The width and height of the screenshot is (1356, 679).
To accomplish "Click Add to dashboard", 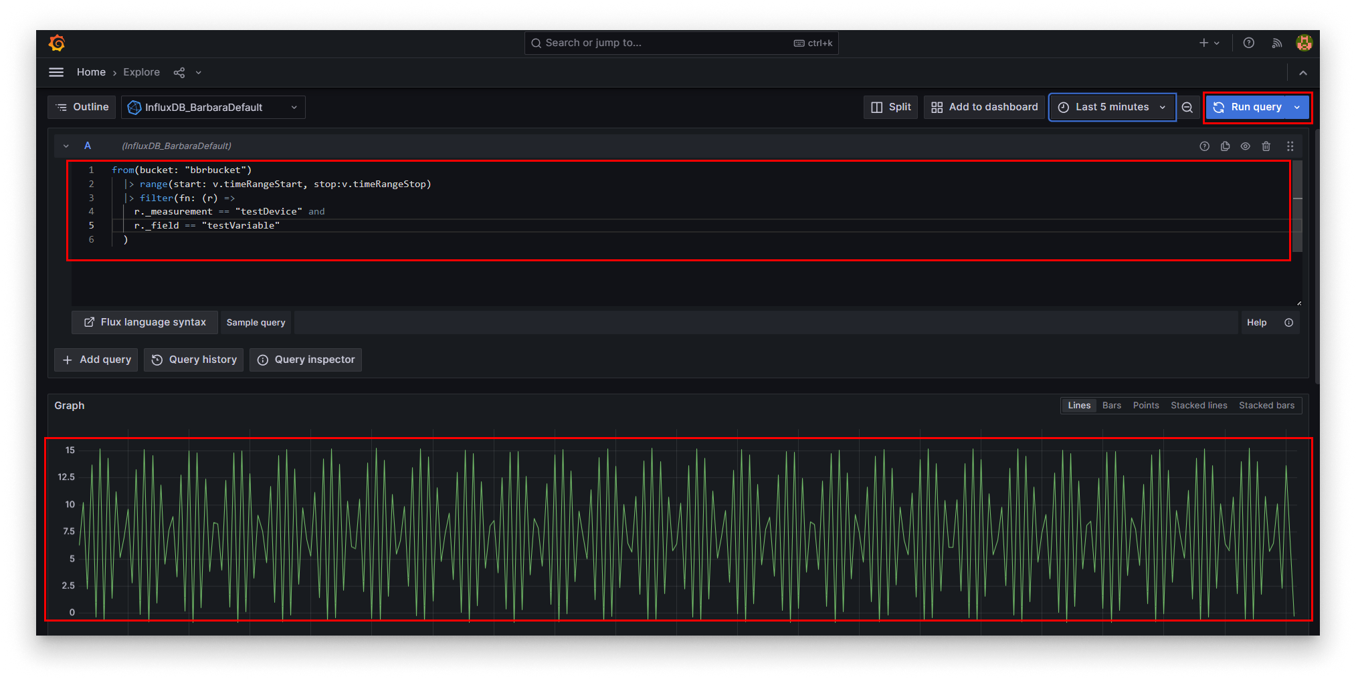I will coord(983,107).
